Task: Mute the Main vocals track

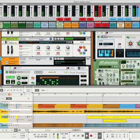Action: [9, 111]
